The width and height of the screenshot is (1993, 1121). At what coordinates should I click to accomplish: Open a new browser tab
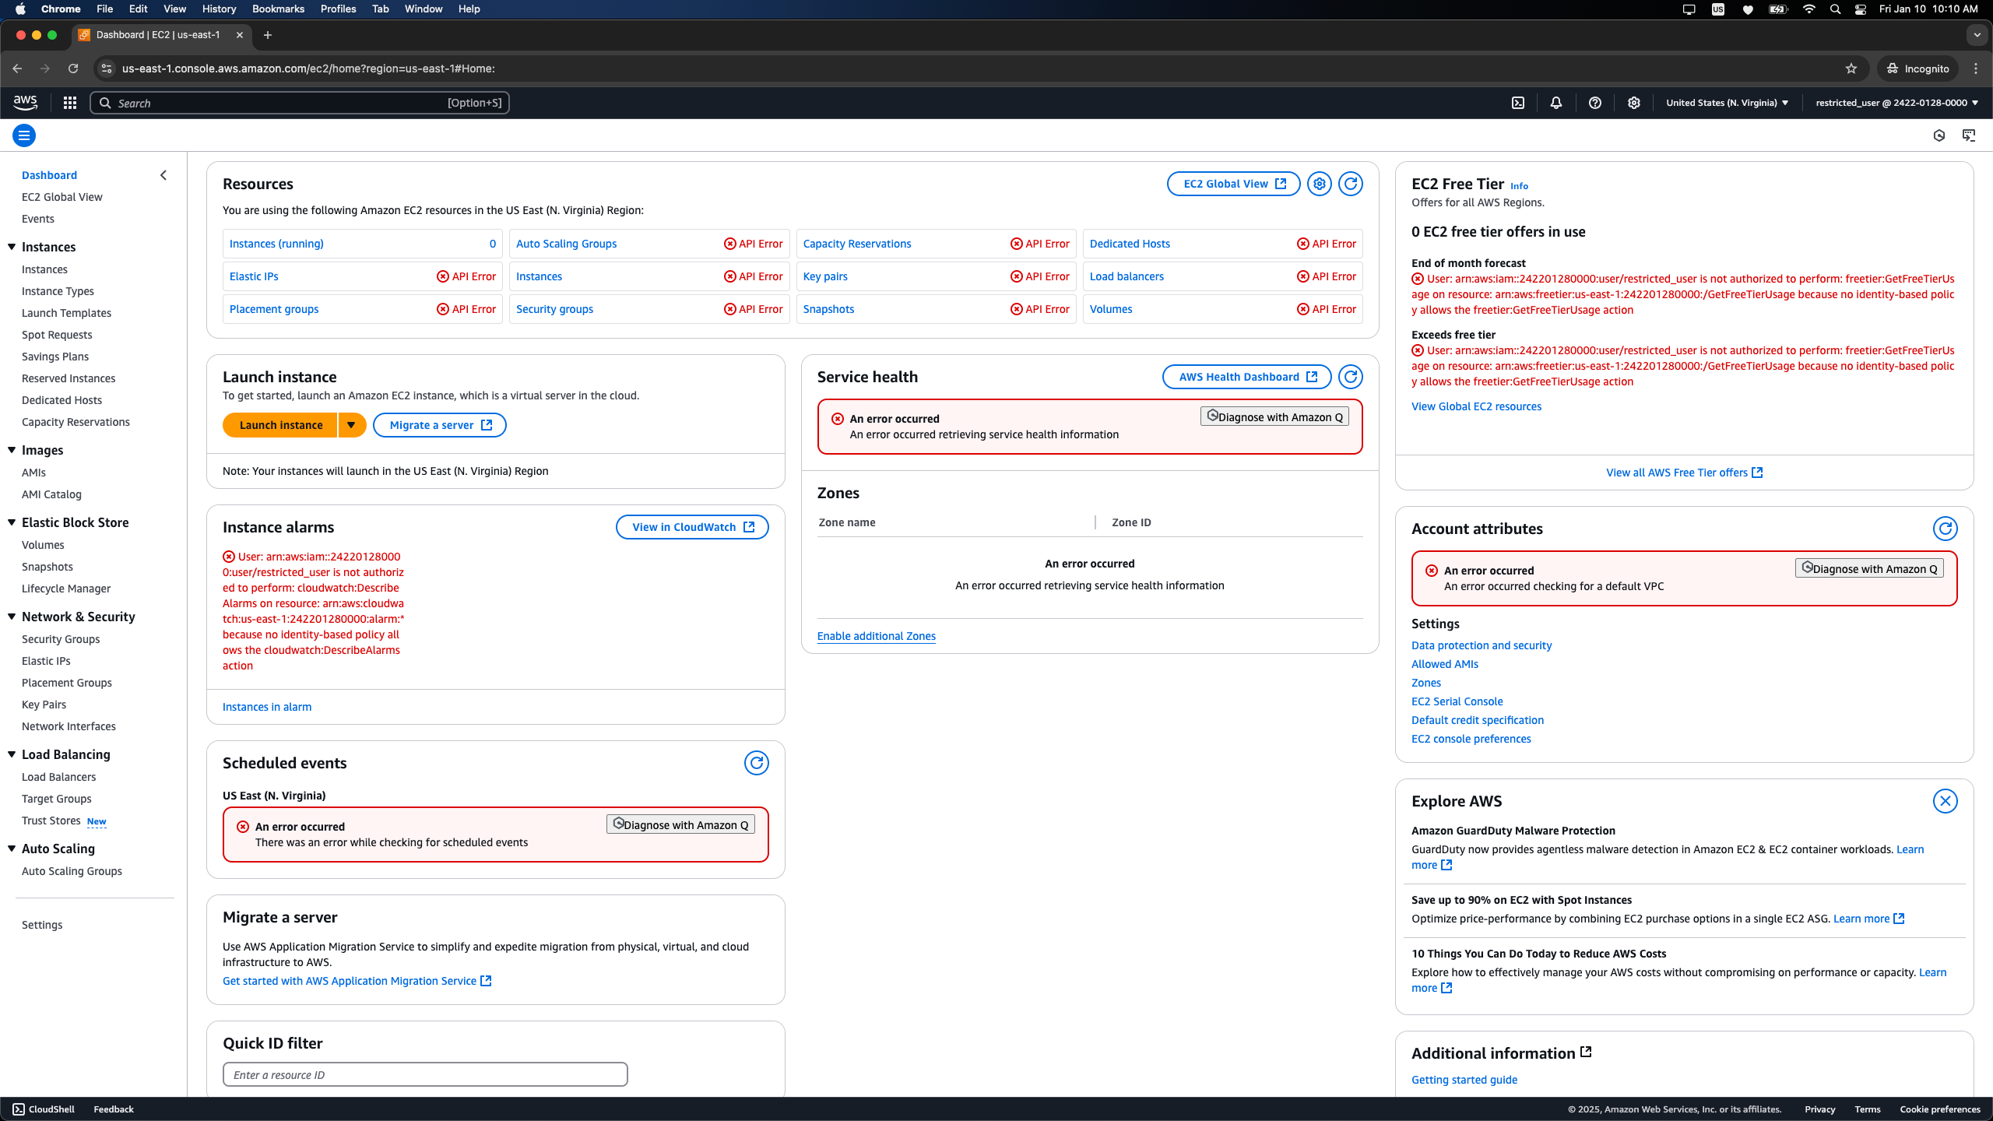(268, 35)
